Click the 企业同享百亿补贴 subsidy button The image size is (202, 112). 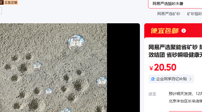[171, 79]
